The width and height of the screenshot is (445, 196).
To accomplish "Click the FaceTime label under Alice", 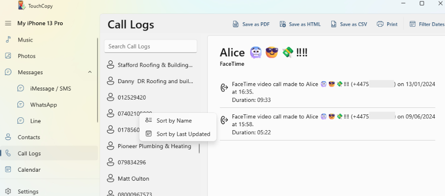I will click(232, 64).
